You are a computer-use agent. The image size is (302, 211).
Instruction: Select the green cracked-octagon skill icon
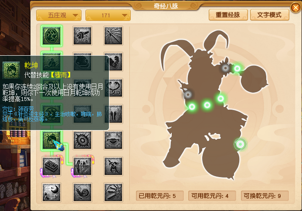click(x=51, y=36)
